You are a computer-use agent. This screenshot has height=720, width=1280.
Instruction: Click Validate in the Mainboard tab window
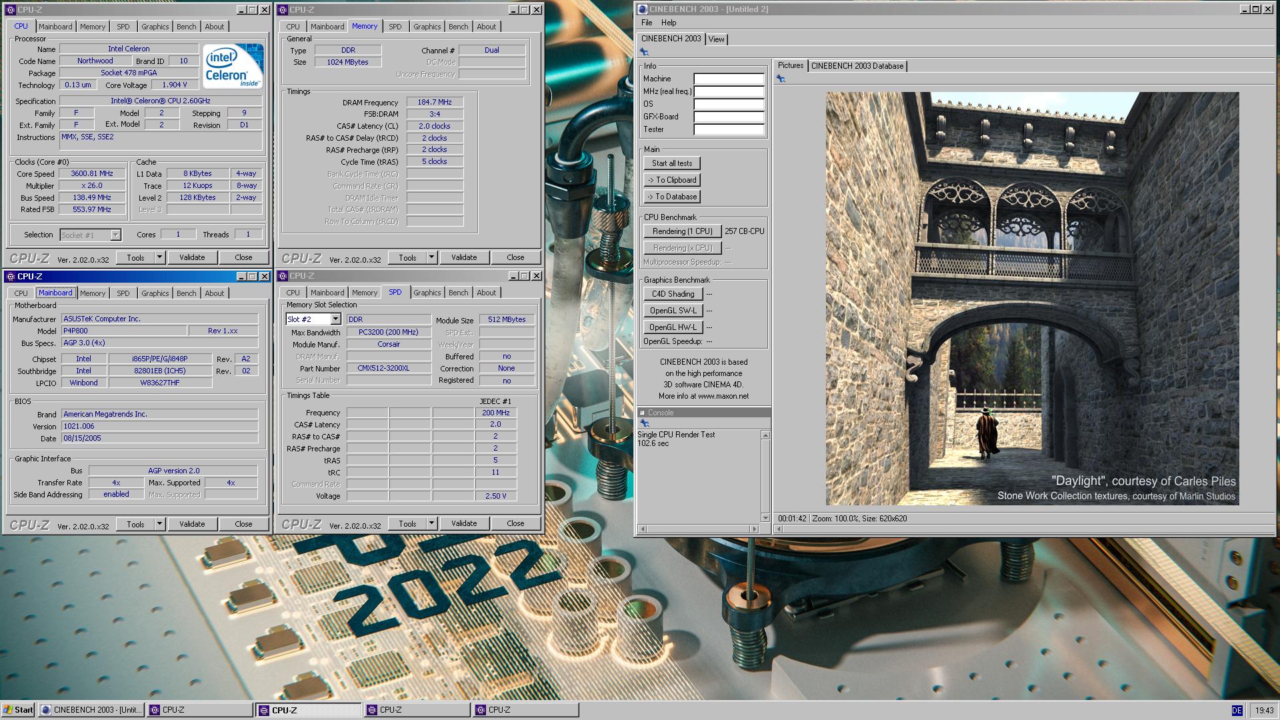pos(192,524)
